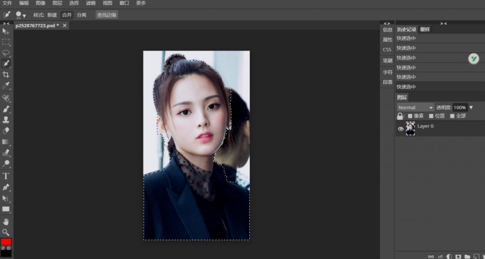Create a new layer
The width and height of the screenshot is (485, 259).
tap(476, 256)
